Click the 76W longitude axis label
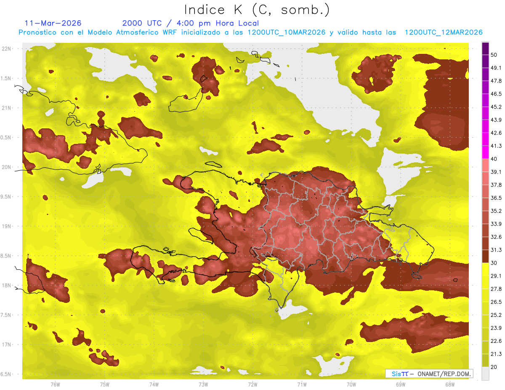 (x=55, y=384)
